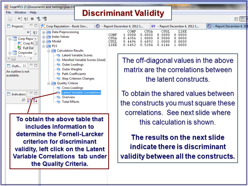Open Manifest Variable Scores (Used) item
The height and width of the screenshot is (186, 248).
(84, 60)
